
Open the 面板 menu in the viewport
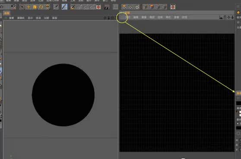tap(54, 18)
